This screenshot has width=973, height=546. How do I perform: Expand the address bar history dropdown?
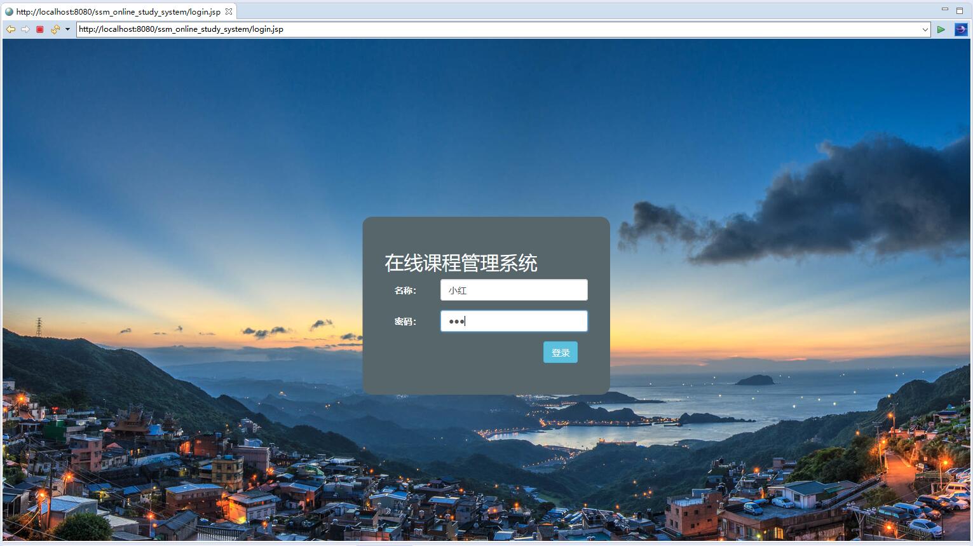pyautogui.click(x=926, y=29)
